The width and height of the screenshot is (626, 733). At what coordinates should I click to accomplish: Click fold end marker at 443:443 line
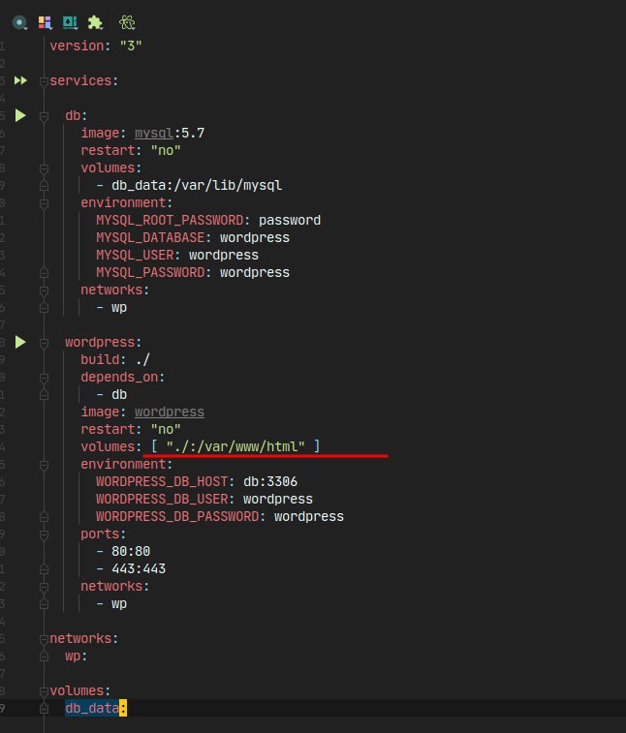[x=44, y=569]
